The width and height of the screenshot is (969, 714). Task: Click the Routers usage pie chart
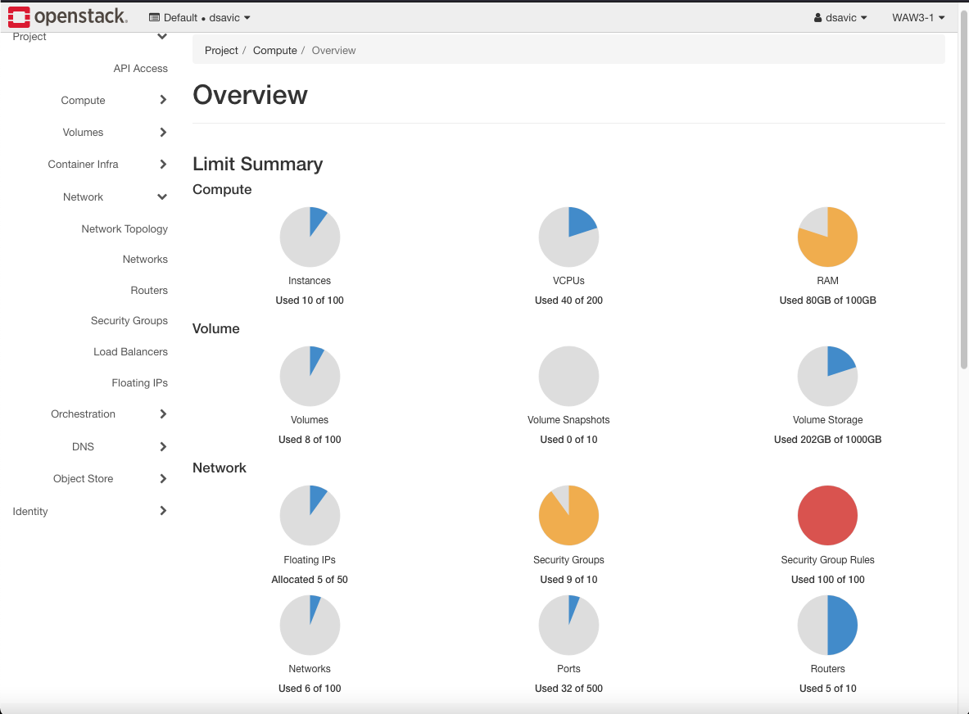pos(827,626)
